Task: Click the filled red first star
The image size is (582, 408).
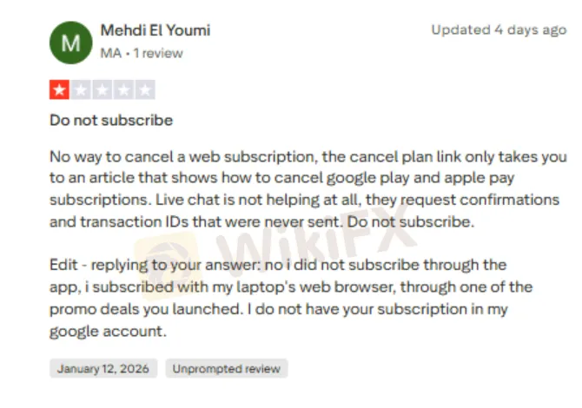Action: (x=59, y=89)
